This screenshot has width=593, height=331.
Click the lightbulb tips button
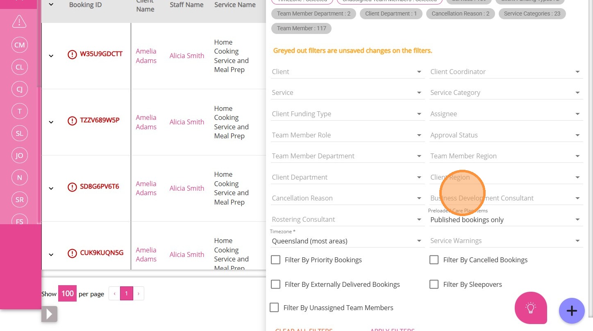pyautogui.click(x=531, y=308)
